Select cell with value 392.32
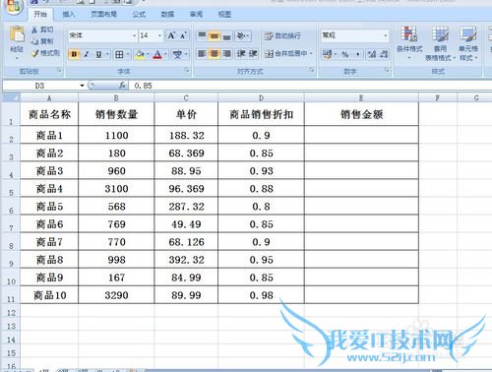Image resolution: width=492 pixels, height=372 pixels. (x=186, y=260)
